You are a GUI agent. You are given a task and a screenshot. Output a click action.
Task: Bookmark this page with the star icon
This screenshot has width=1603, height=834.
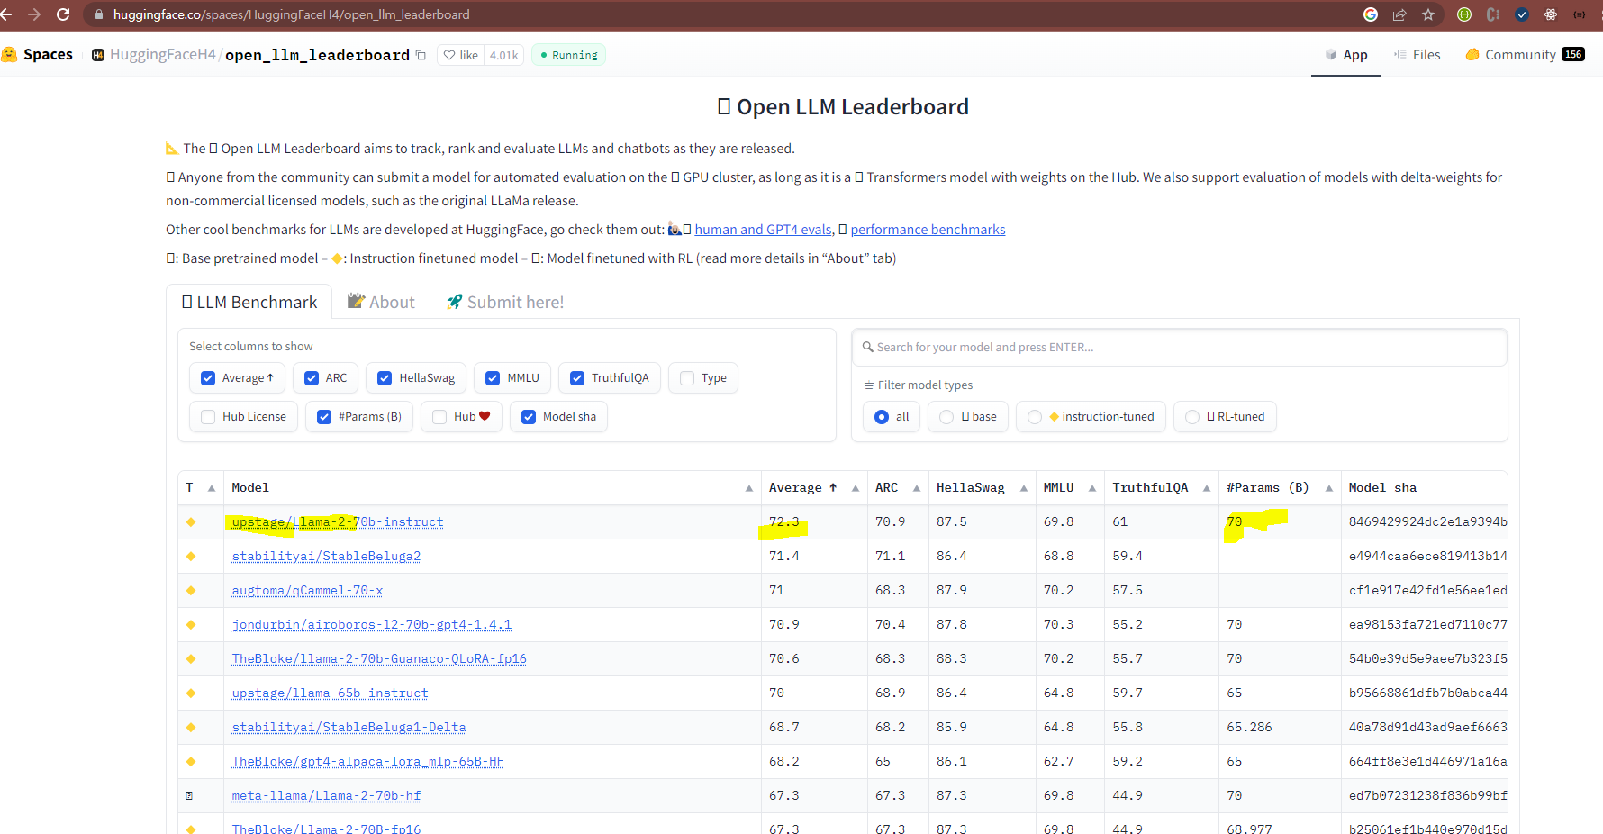click(1428, 14)
